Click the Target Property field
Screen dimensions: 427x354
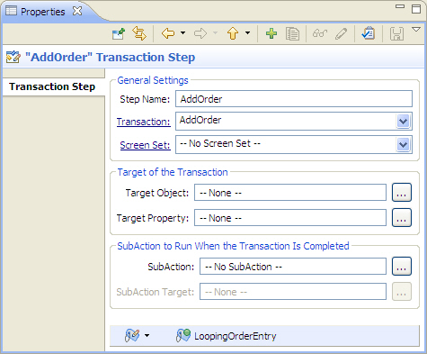(290, 218)
